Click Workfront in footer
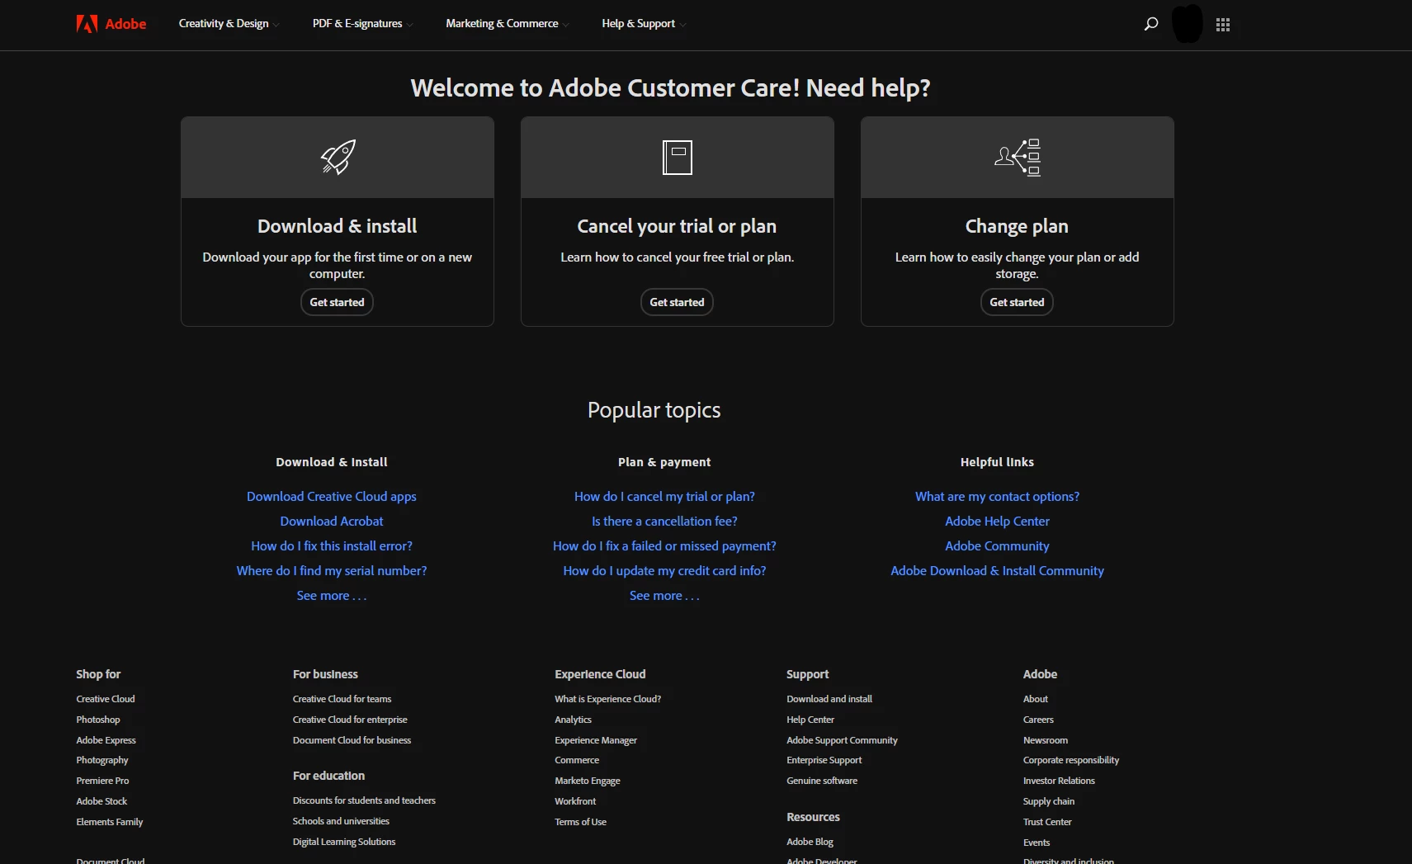The width and height of the screenshot is (1412, 864). coord(575,801)
